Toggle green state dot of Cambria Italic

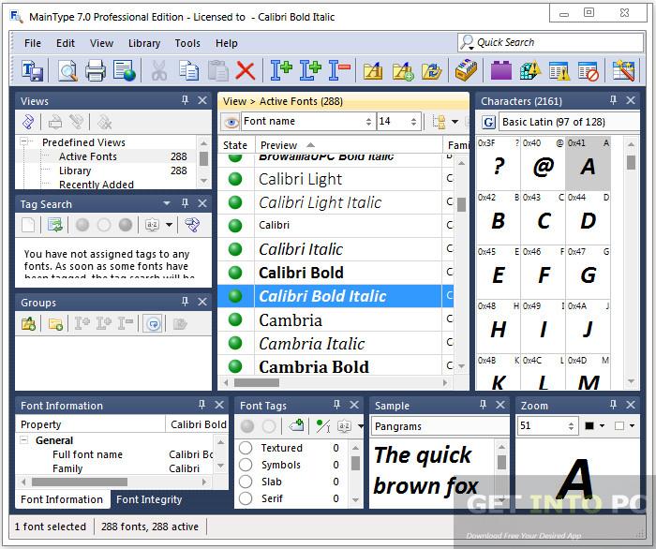[x=235, y=343]
